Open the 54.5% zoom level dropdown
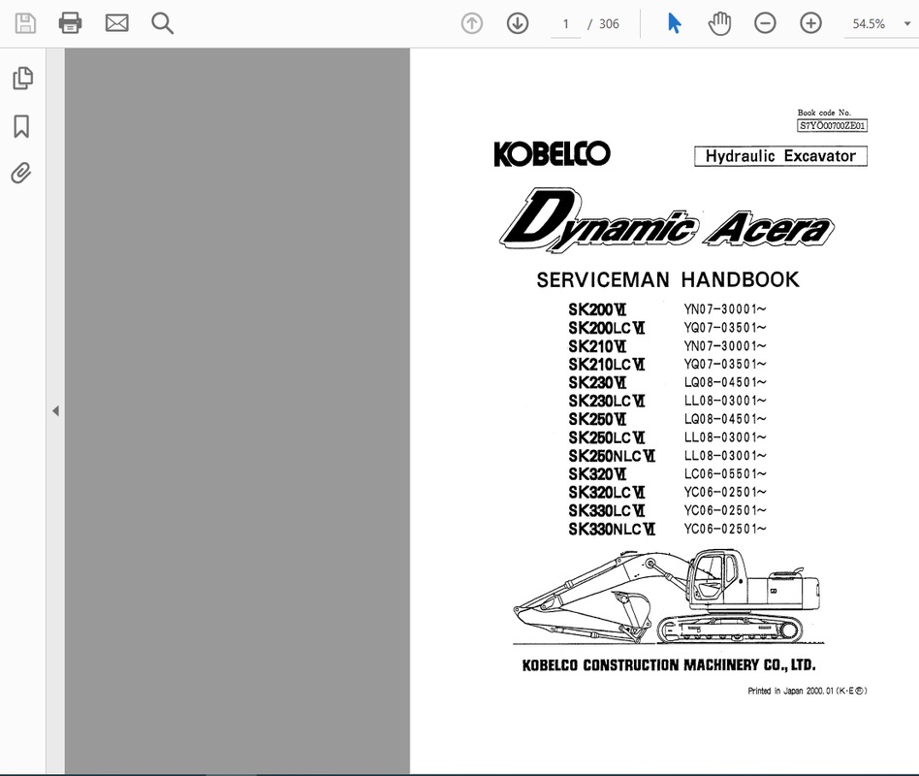The width and height of the screenshot is (919, 776). coord(907,24)
